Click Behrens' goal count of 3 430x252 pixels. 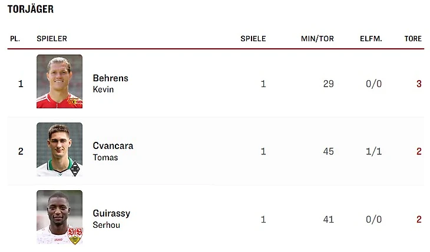[x=419, y=84]
